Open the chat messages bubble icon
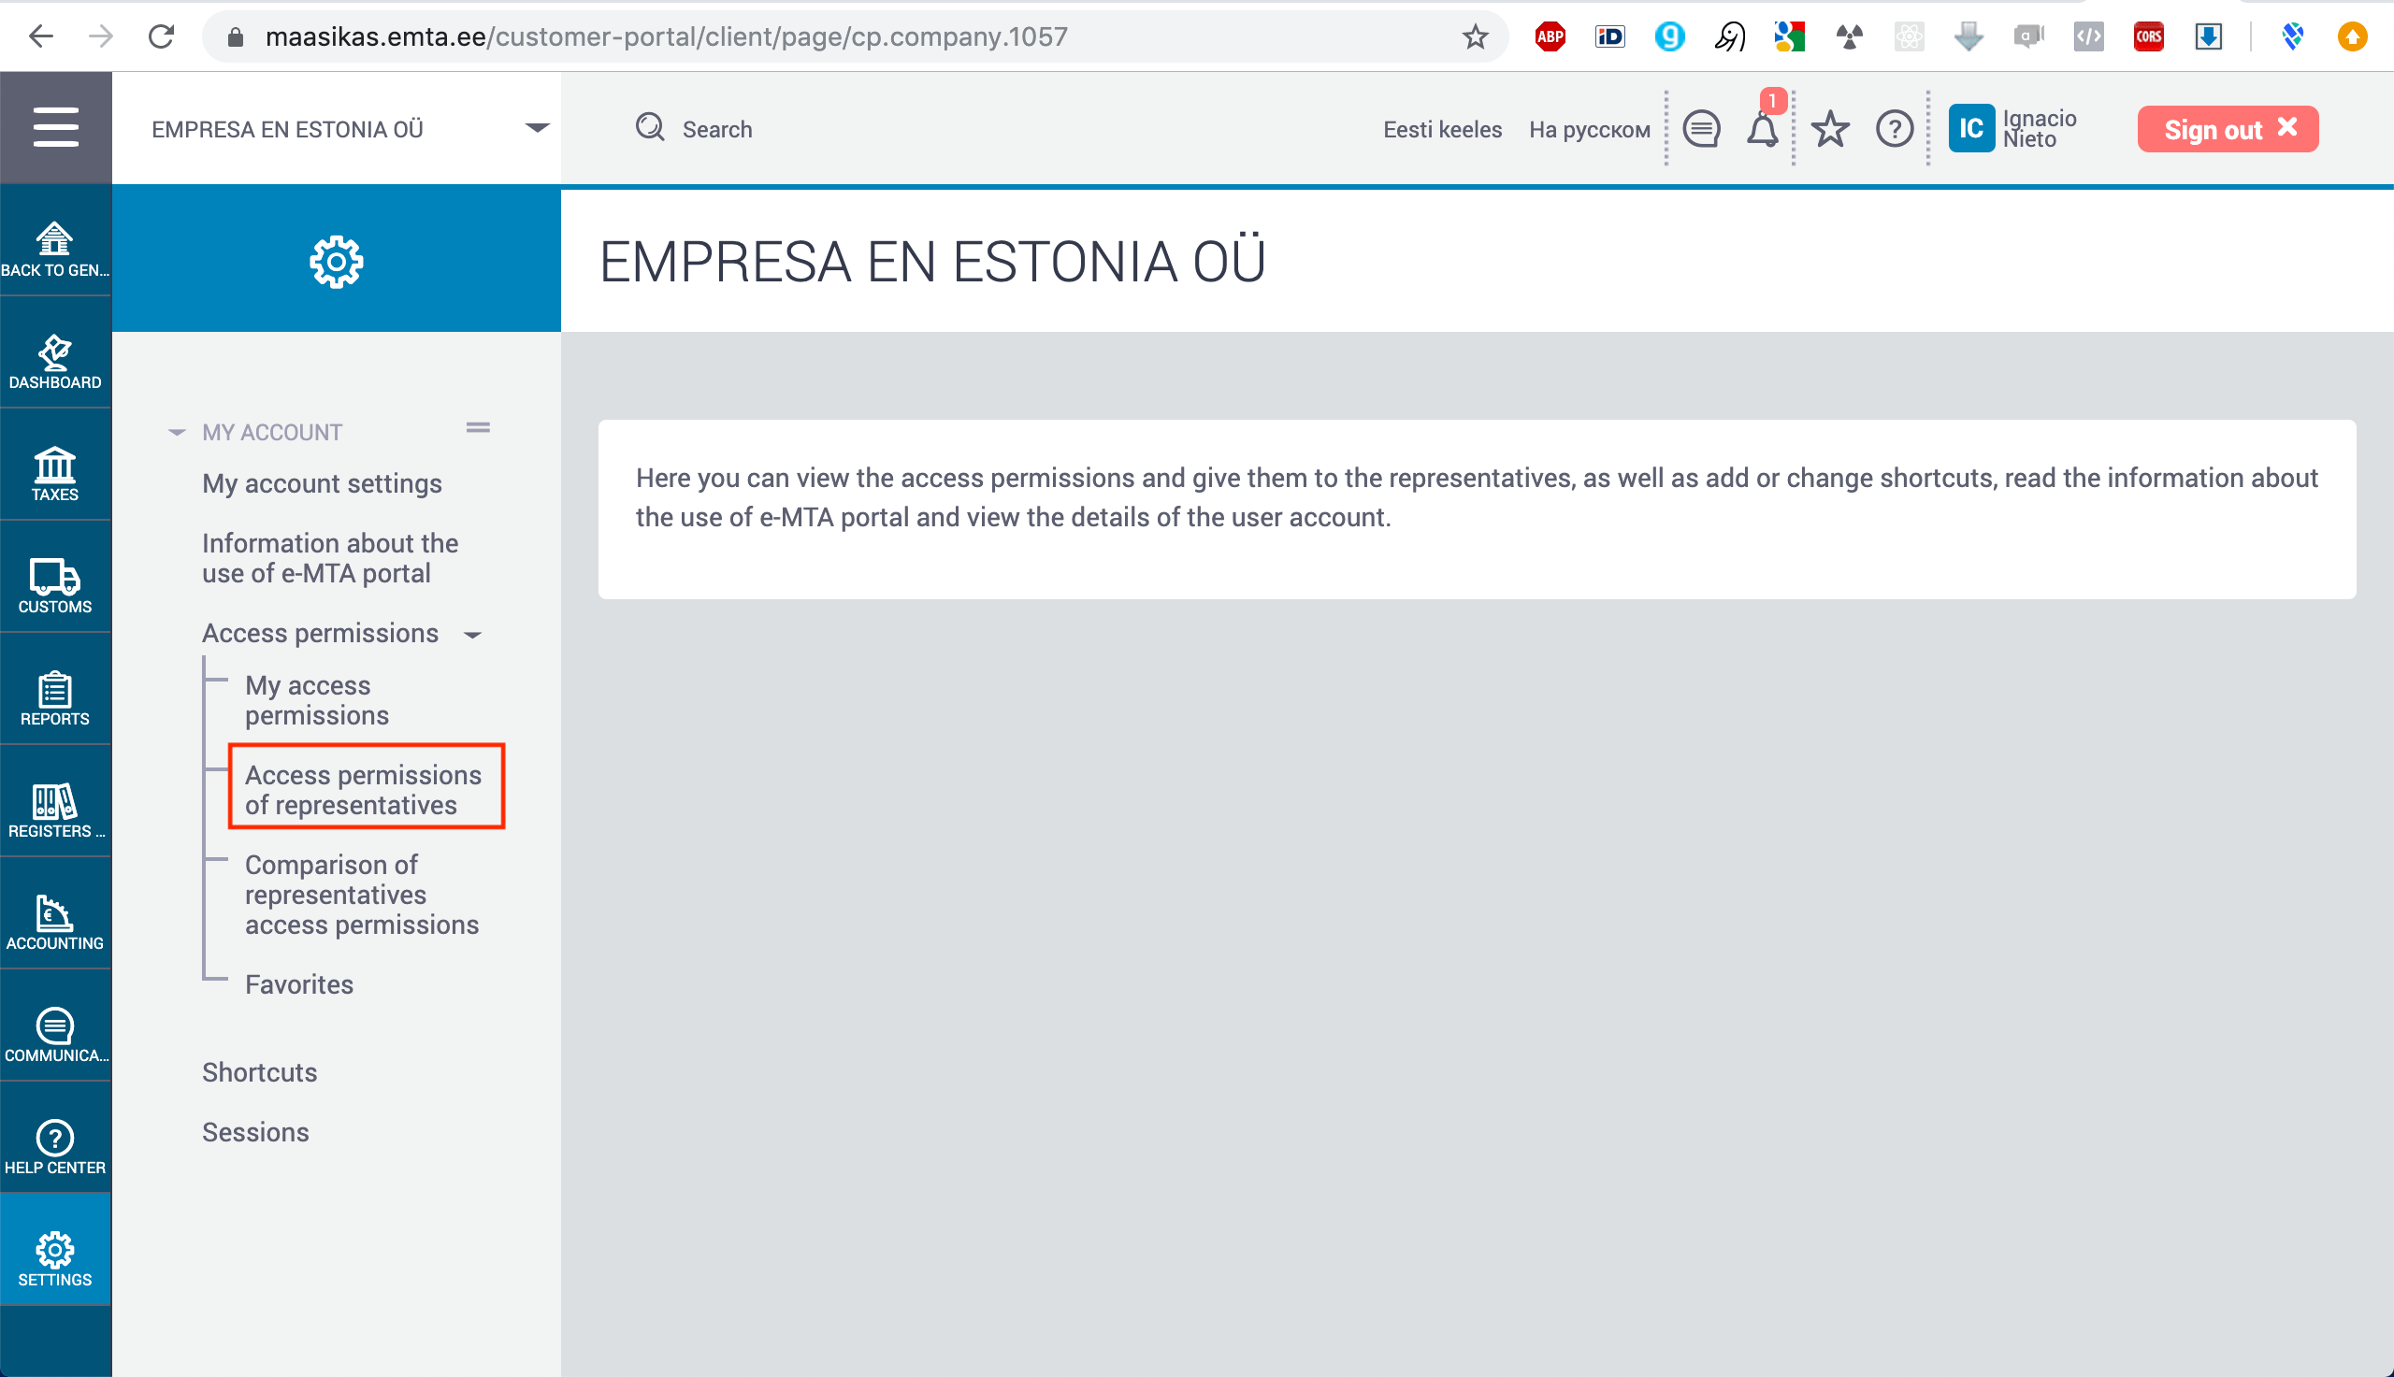This screenshot has height=1377, width=2394. tap(1701, 129)
